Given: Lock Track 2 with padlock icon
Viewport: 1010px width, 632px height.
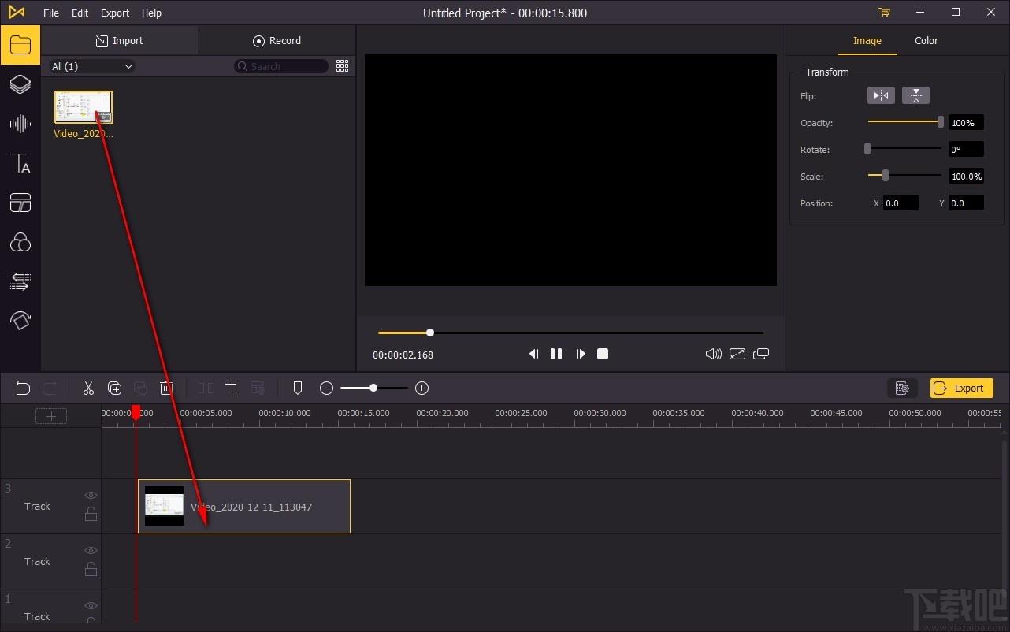Looking at the screenshot, I should coord(91,569).
